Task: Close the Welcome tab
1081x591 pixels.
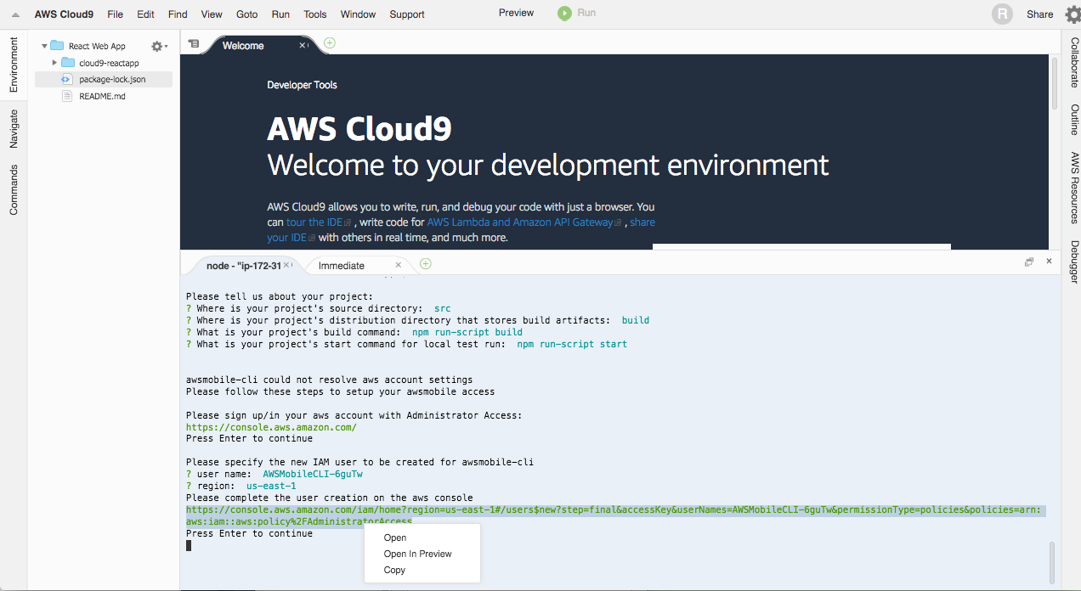Action: pos(303,45)
